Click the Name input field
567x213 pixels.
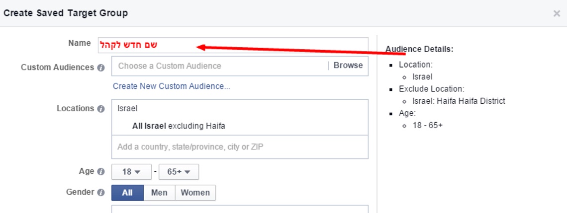tap(279, 45)
